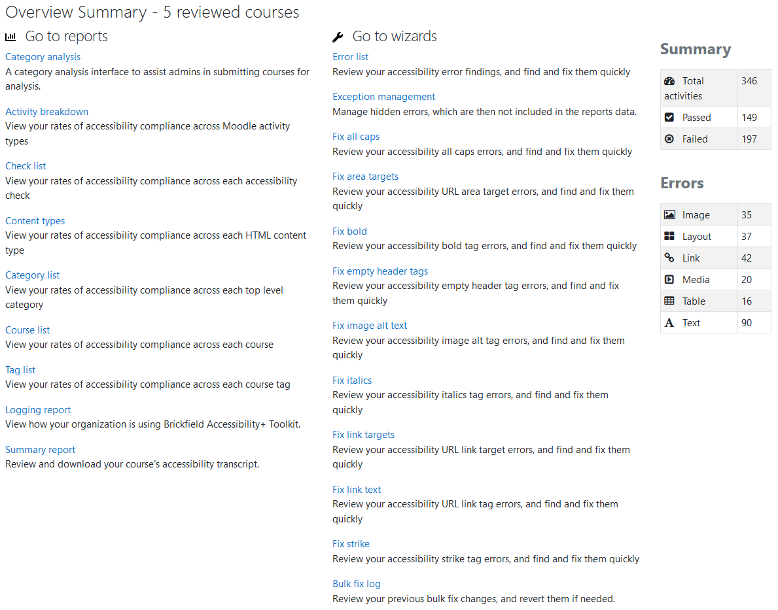This screenshot has width=778, height=610.
Task: Open the Logging report link
Action: 38,410
